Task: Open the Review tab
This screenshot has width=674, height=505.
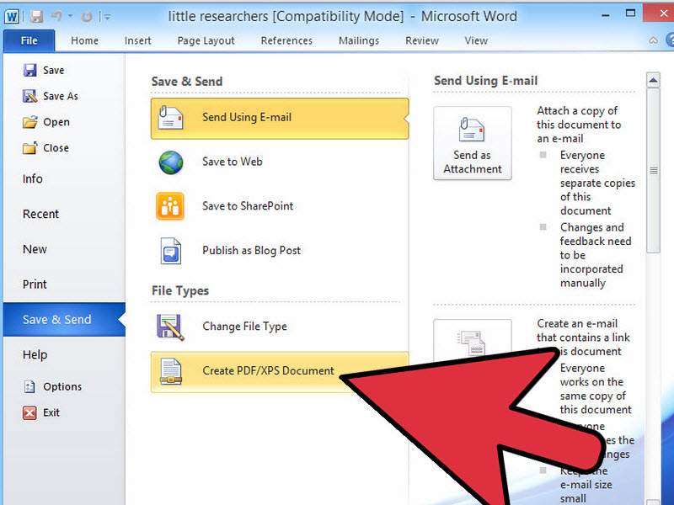Action: tap(422, 40)
